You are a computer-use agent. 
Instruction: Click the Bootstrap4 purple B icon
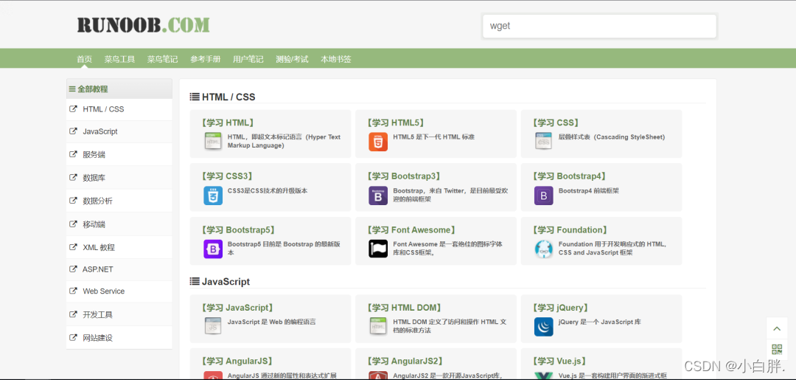(544, 196)
